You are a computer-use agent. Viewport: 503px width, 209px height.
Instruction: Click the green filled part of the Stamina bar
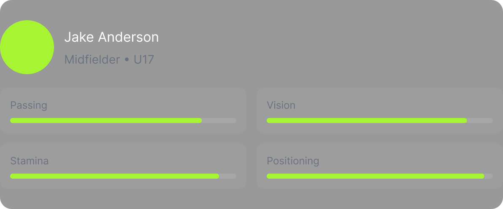(114, 176)
